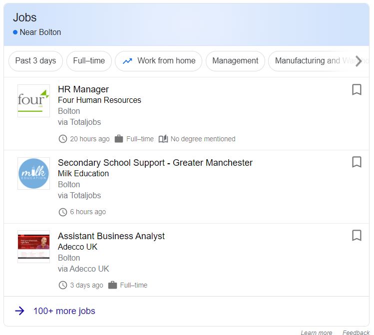Open Four Human Resources company logo

point(33,101)
